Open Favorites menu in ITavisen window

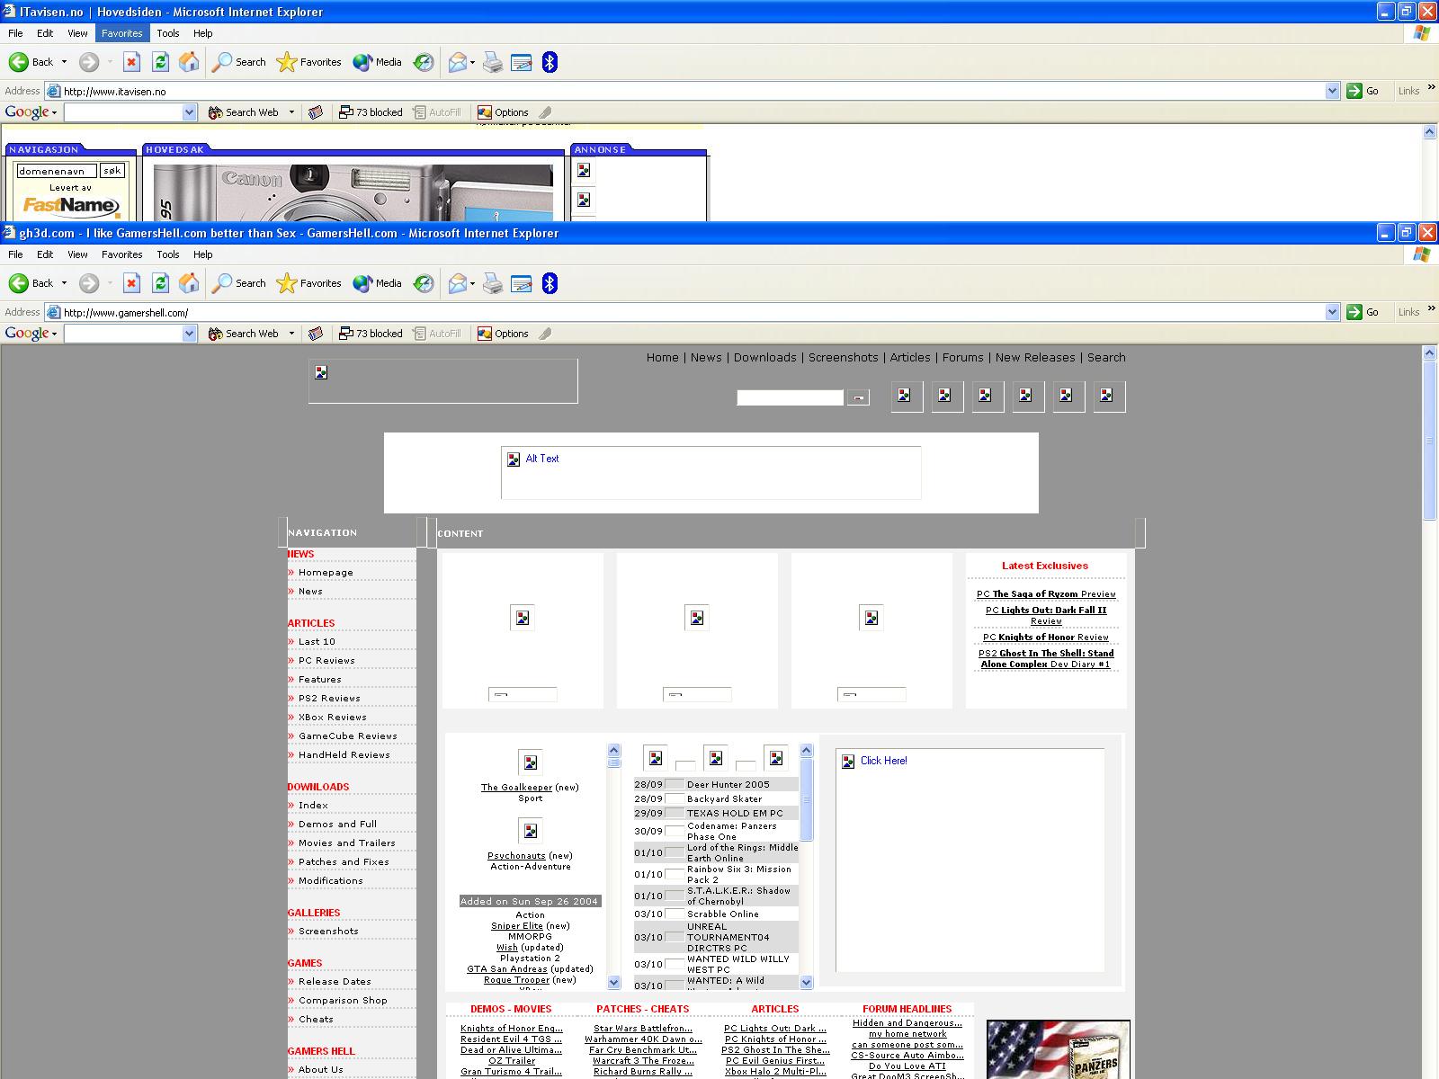[x=121, y=33]
